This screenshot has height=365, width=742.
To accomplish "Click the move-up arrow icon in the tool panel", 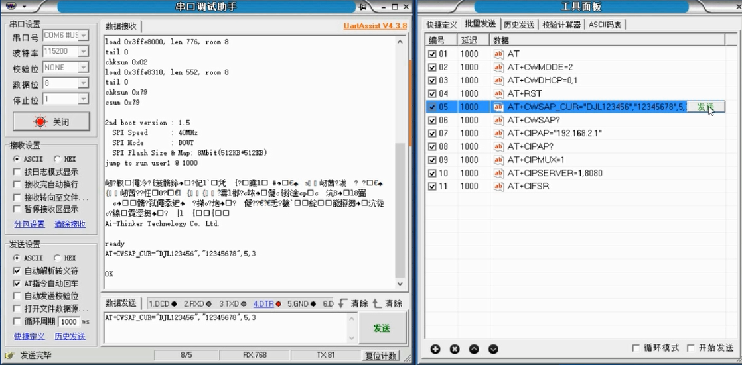I will [474, 349].
